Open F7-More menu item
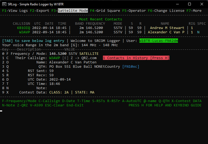The width and height of the screenshot is (208, 144). pyautogui.click(x=194, y=11)
